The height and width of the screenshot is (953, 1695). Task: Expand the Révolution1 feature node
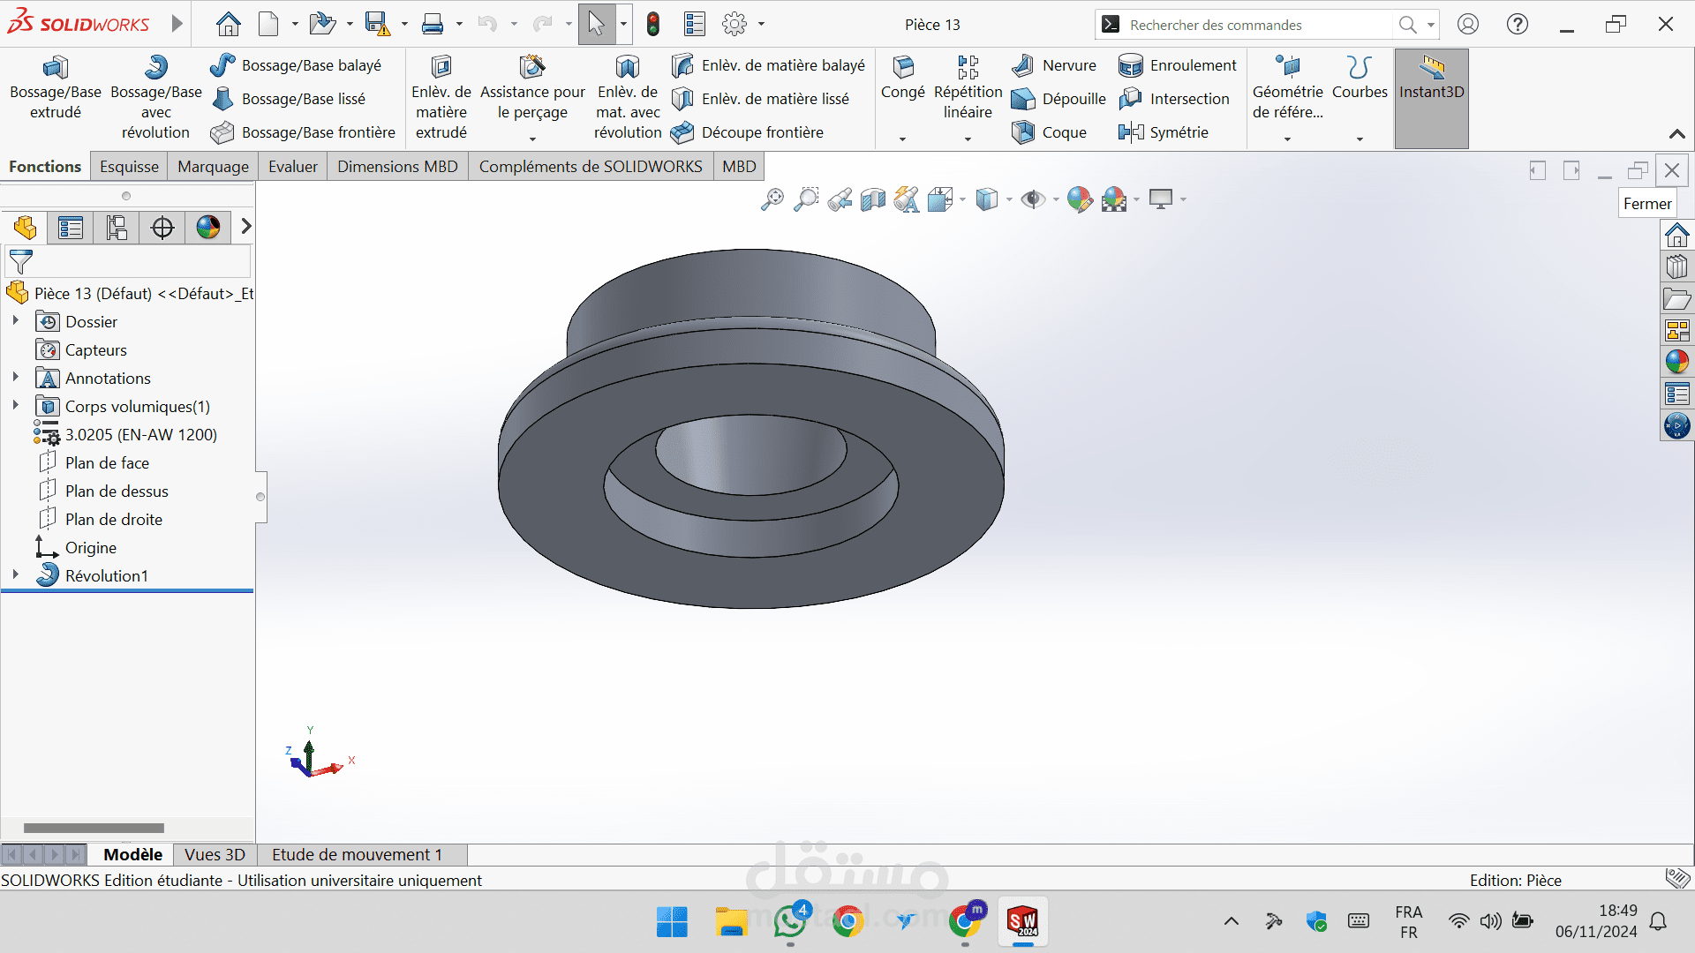click(15, 574)
